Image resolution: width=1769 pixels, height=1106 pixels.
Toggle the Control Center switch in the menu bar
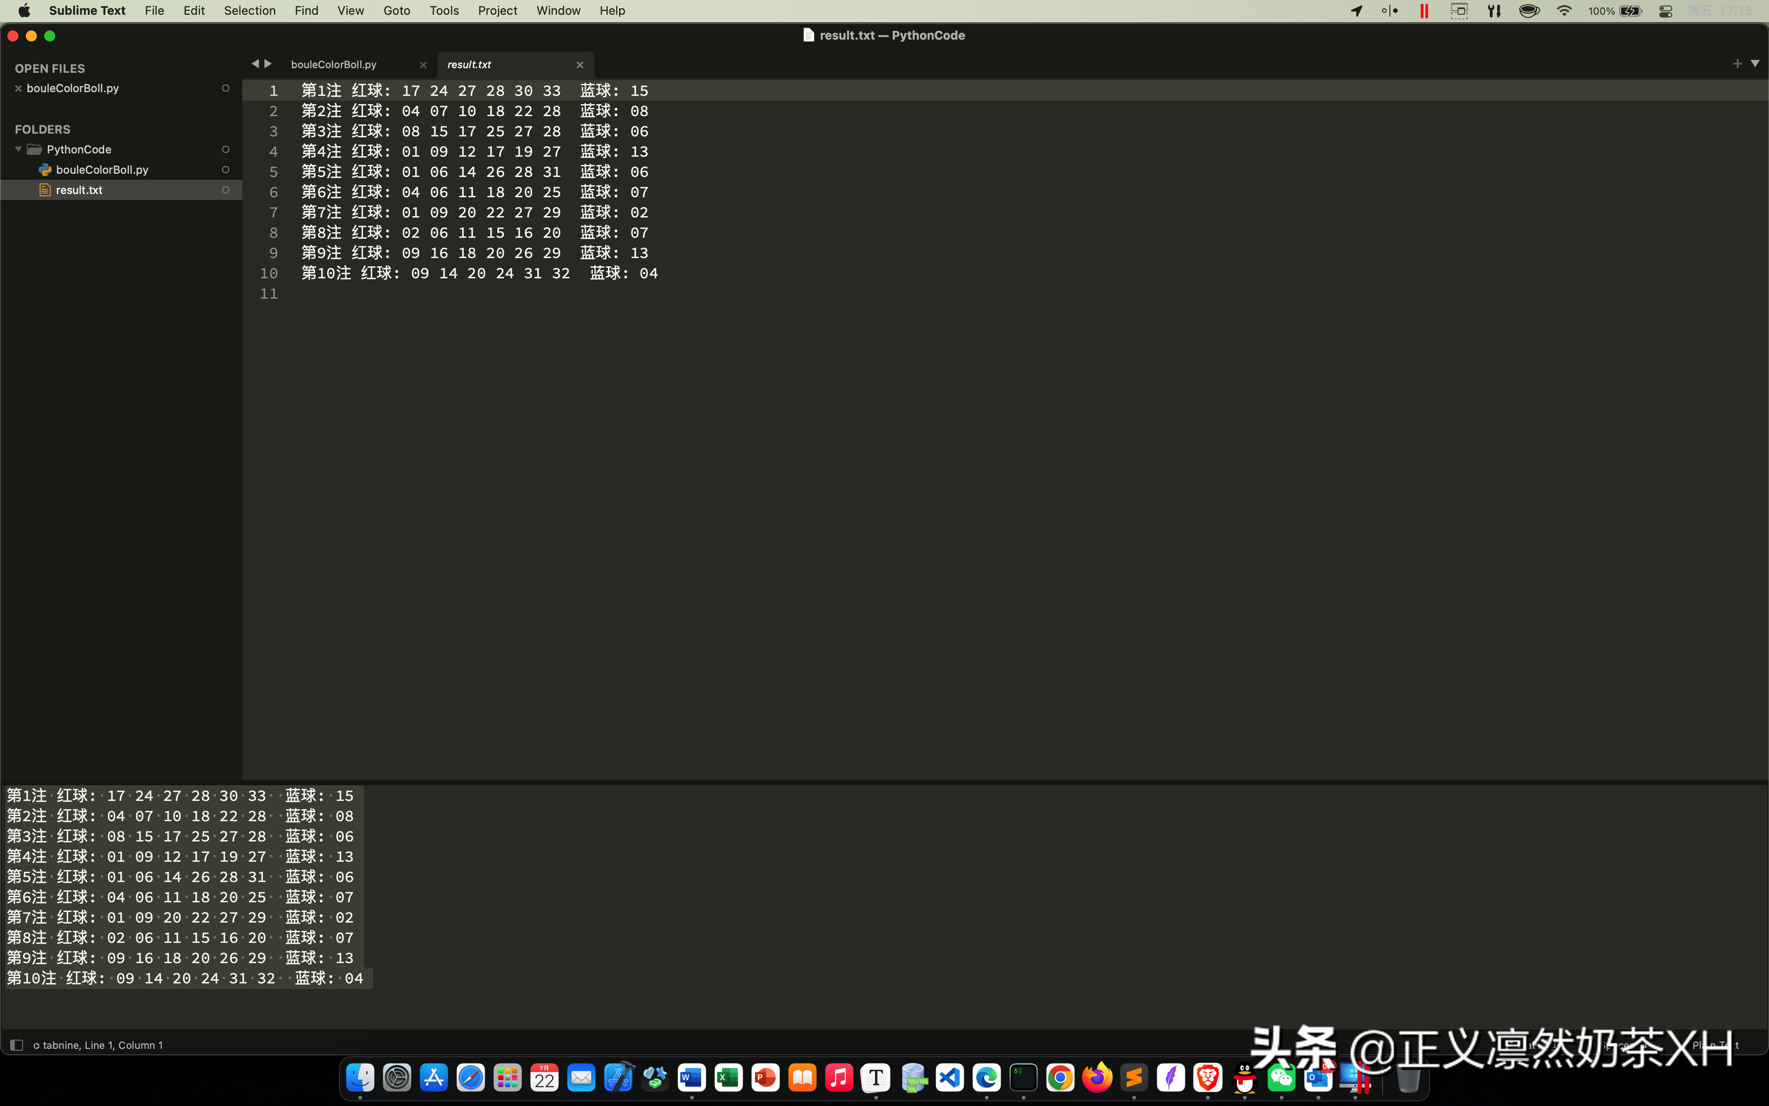(x=1665, y=11)
